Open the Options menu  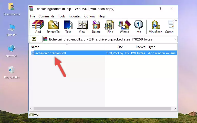90,16
